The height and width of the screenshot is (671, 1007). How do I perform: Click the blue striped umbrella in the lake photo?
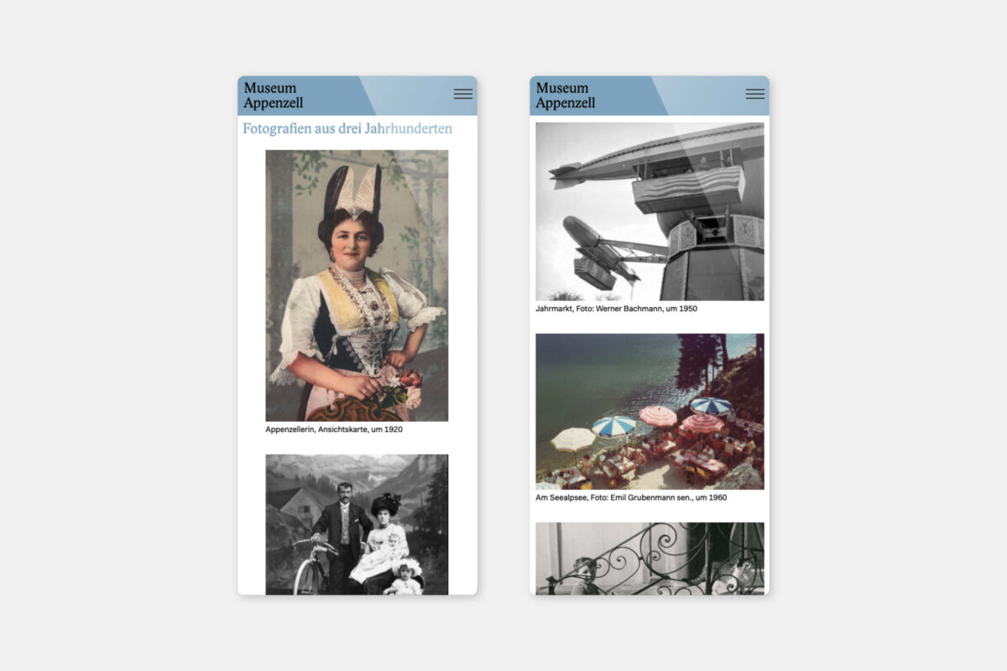point(613,425)
